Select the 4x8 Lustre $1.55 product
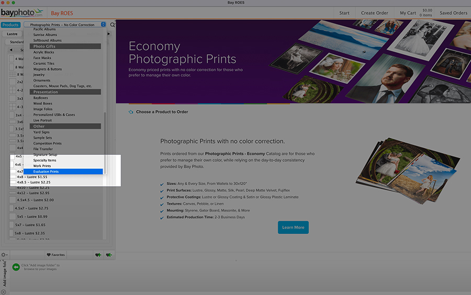The height and width of the screenshot is (295, 471). coord(32,177)
